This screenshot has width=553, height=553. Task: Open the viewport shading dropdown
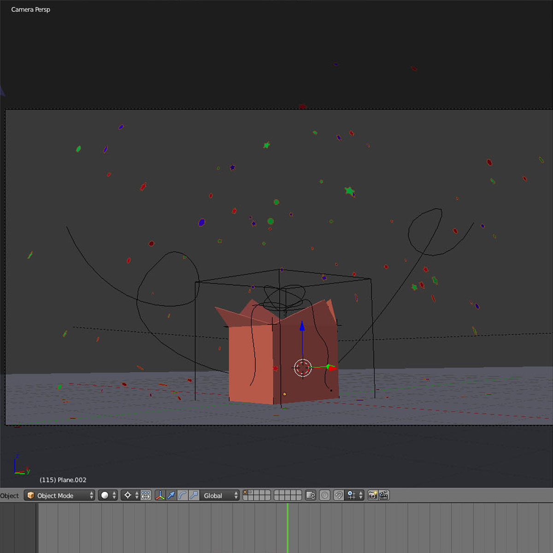pos(107,495)
